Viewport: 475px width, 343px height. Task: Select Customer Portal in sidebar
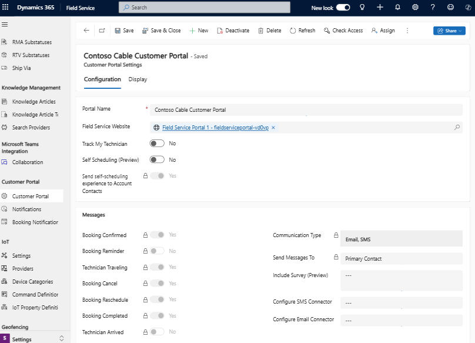pyautogui.click(x=32, y=197)
